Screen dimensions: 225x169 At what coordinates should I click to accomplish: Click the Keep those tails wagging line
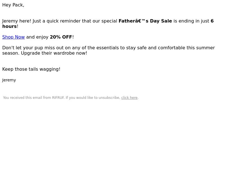pyautogui.click(x=31, y=69)
